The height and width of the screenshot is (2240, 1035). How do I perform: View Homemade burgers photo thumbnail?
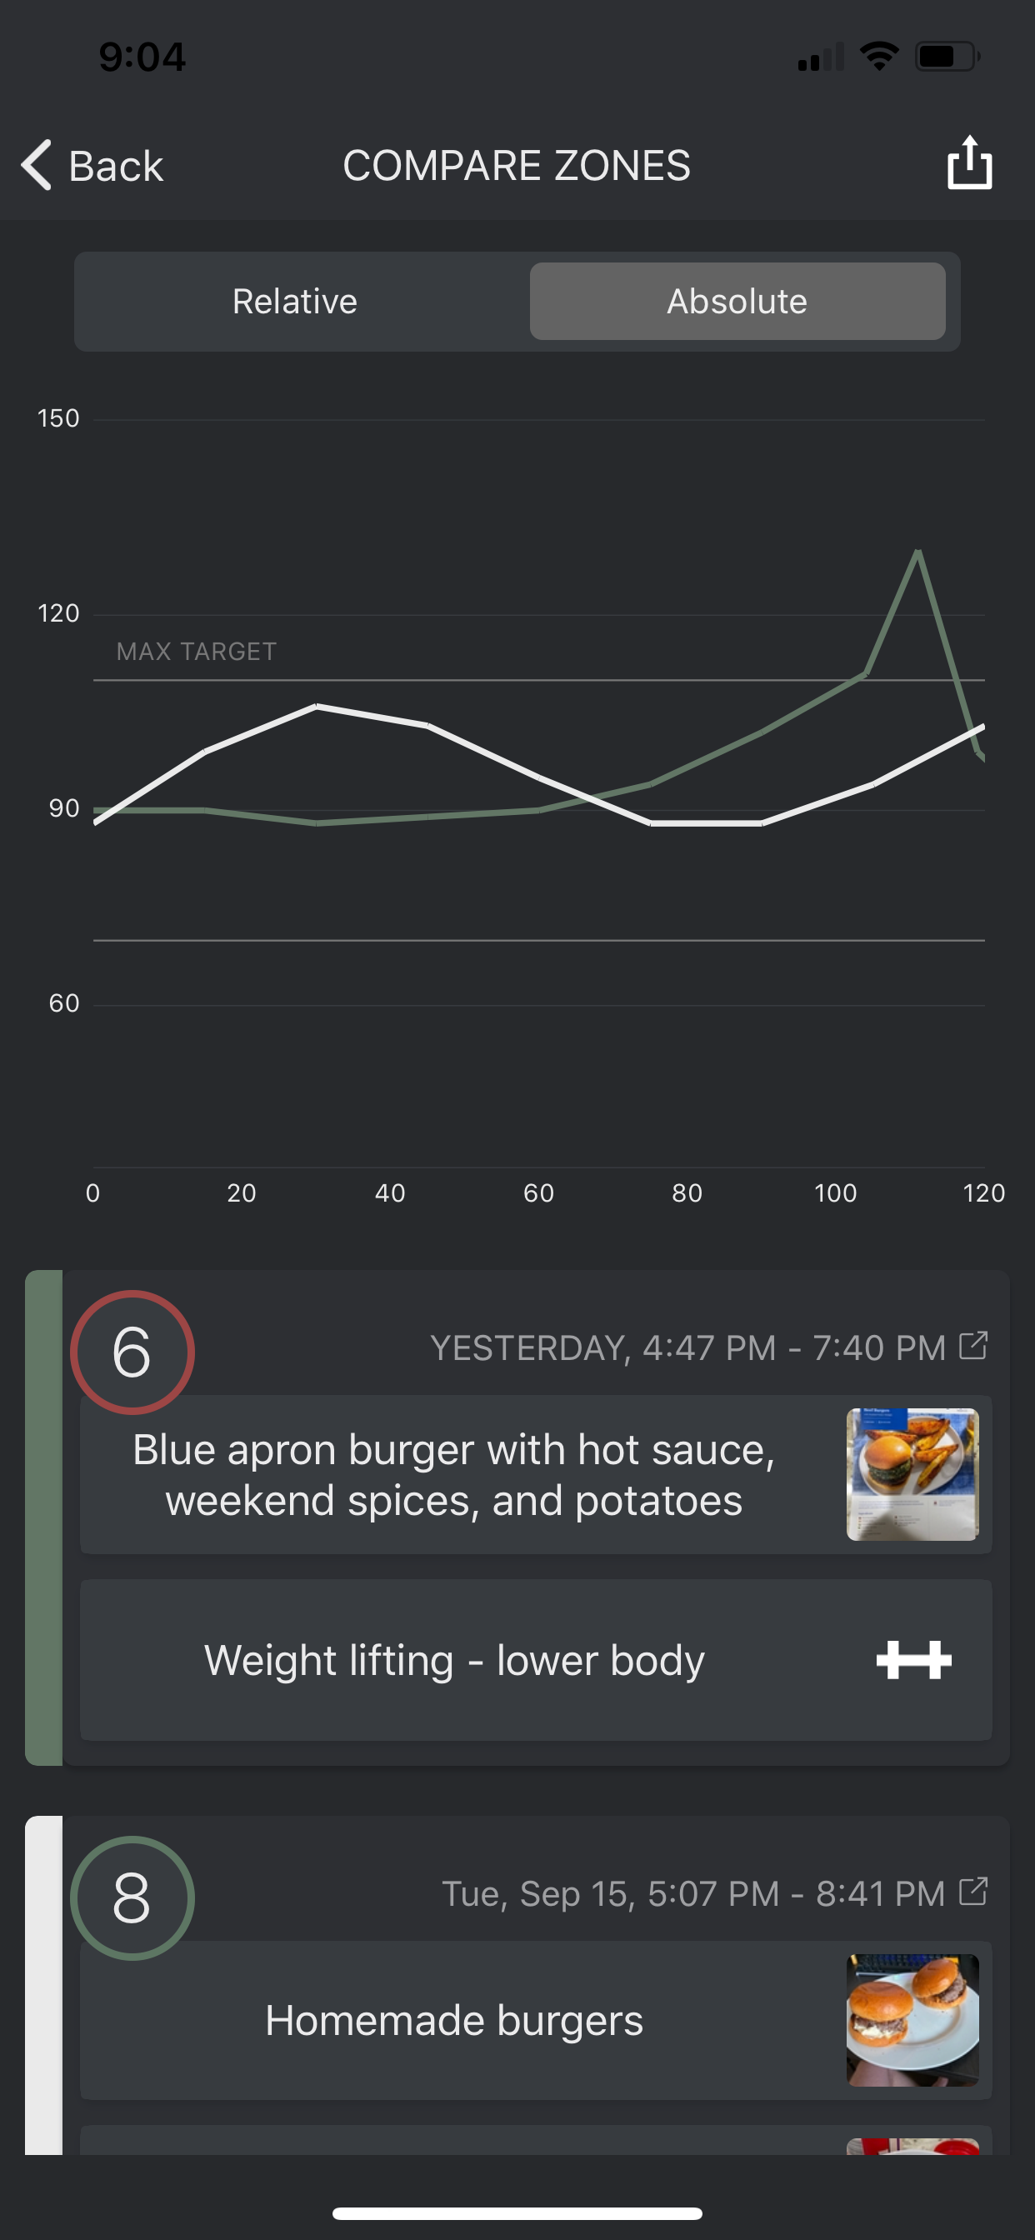coord(912,2020)
